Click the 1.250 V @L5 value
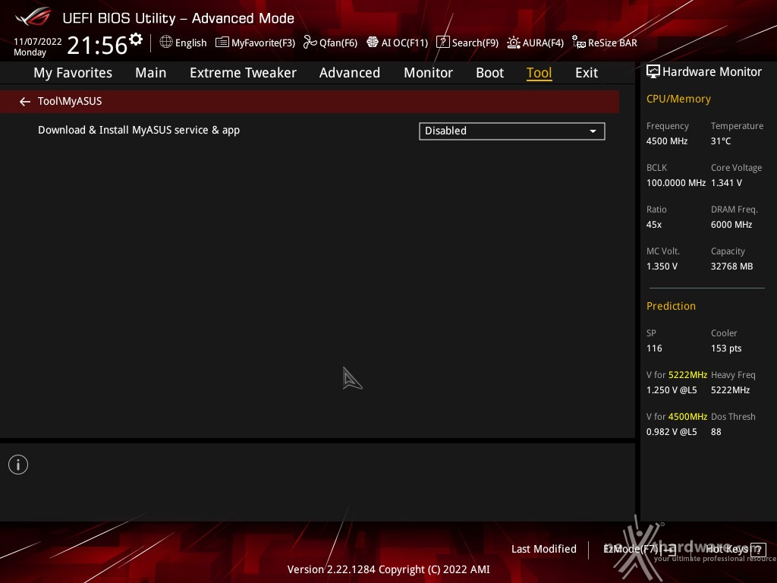The height and width of the screenshot is (583, 777). [672, 390]
